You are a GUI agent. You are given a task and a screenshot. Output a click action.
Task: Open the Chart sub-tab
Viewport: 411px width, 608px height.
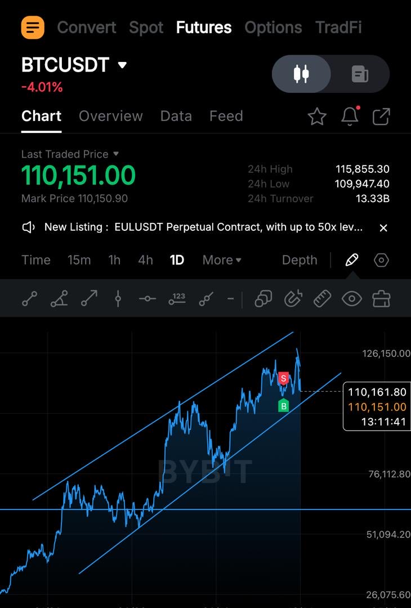(42, 116)
